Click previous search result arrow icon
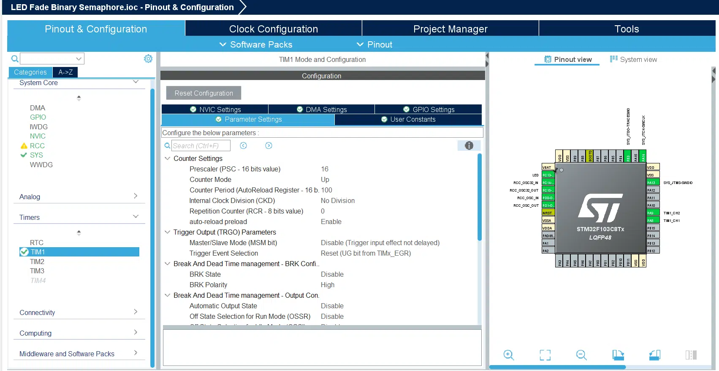 pos(243,146)
